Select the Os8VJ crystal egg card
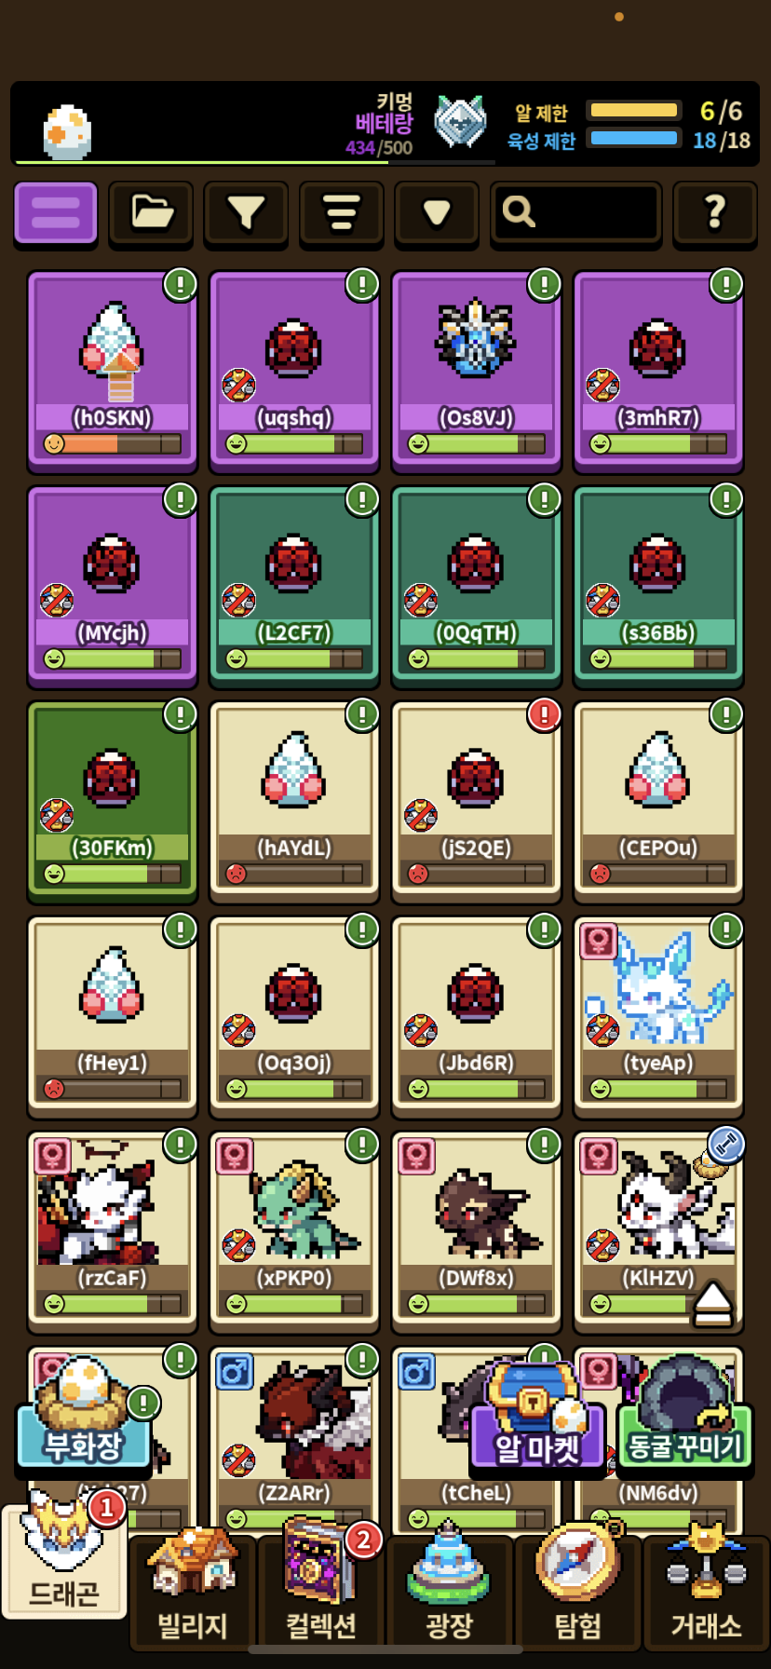 click(476, 372)
